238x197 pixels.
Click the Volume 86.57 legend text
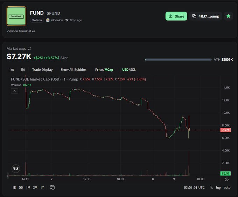[21, 85]
